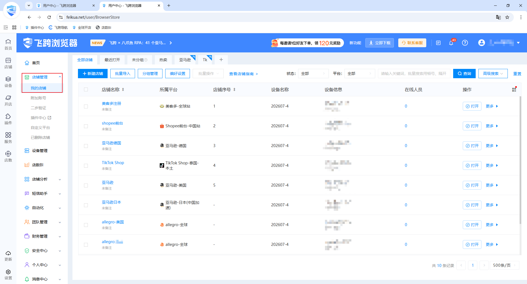The height and width of the screenshot is (284, 527).
Task: Add a new group tab with plus
Action: point(221,60)
